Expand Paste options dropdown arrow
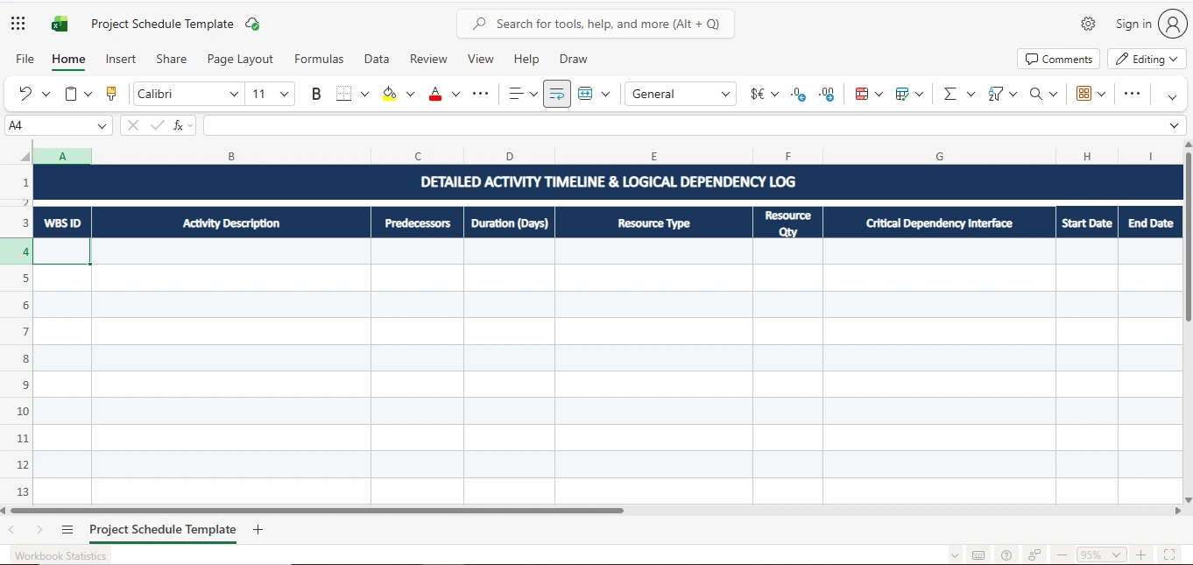The image size is (1193, 565). (88, 94)
